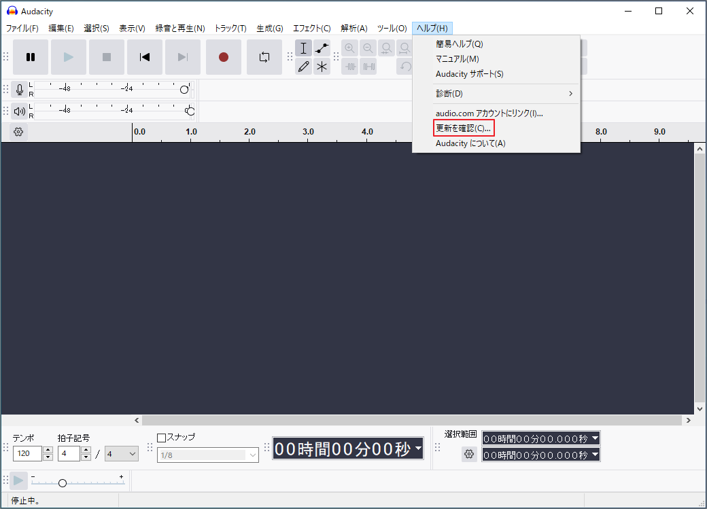Viewport: 707px width, 509px height.
Task: Select the I-beam Selection tool
Action: pyautogui.click(x=303, y=48)
